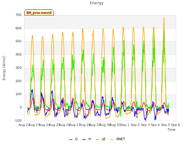
Task: Click the green LE legend swatch
Action: pos(98,140)
